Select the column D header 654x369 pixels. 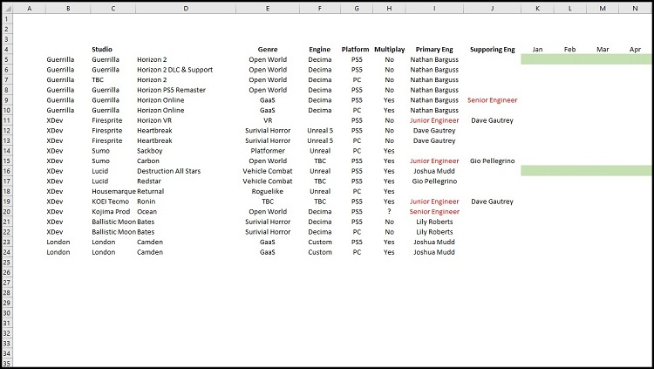(x=186, y=9)
